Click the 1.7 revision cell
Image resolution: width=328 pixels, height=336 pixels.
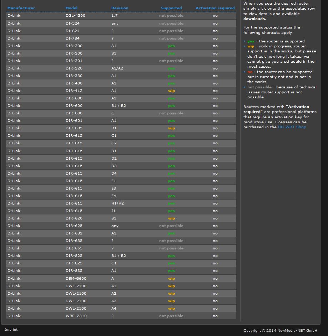coord(115,15)
